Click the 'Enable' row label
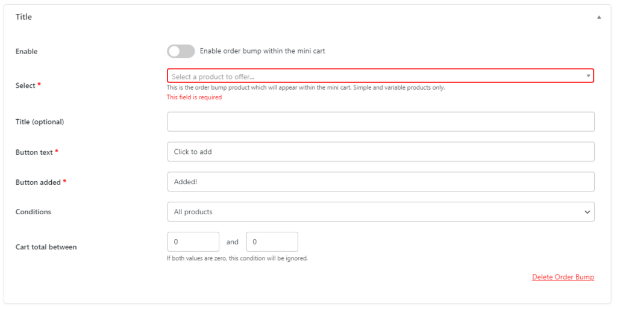Image resolution: width=617 pixels, height=310 pixels. click(27, 52)
